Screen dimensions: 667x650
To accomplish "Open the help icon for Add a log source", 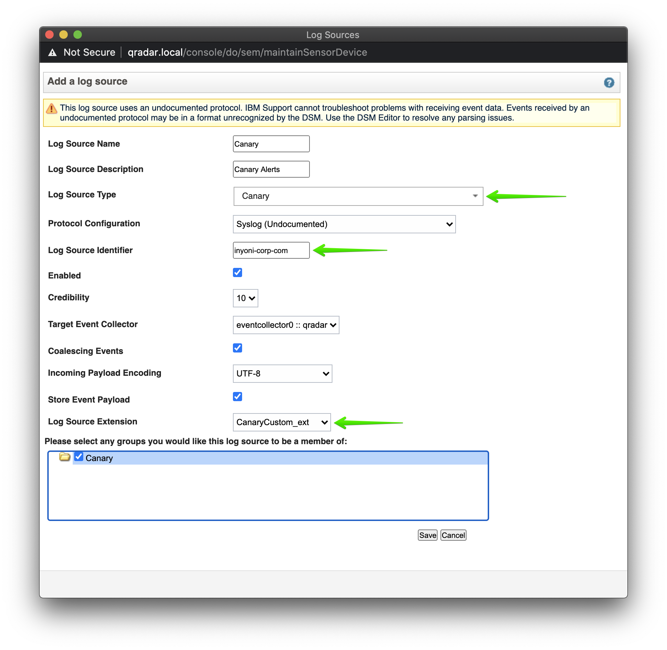I will pyautogui.click(x=609, y=83).
